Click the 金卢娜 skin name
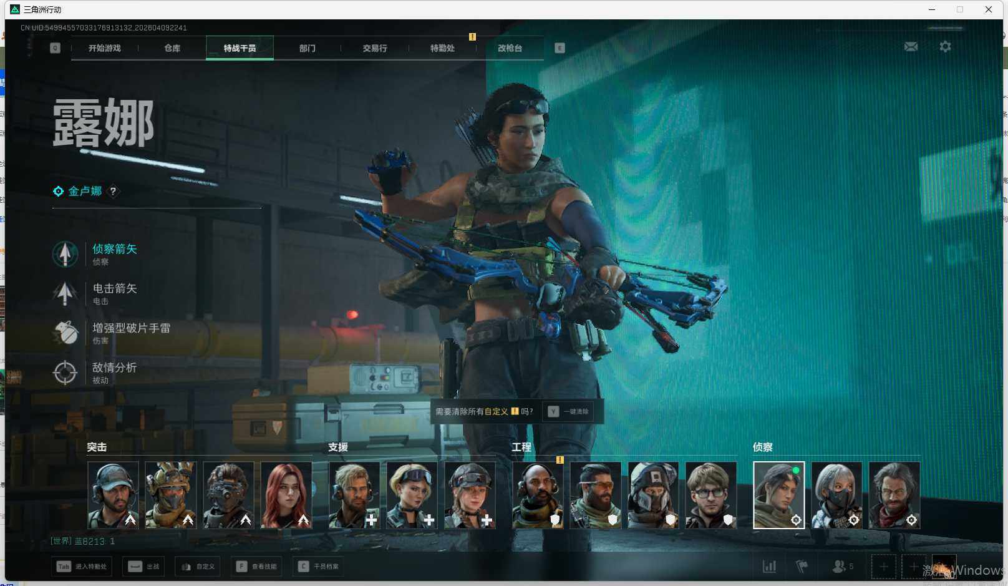This screenshot has height=586, width=1008. pyautogui.click(x=85, y=191)
